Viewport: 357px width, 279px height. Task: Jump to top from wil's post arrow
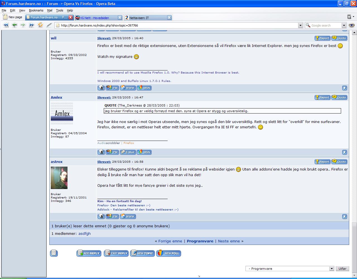click(344, 88)
